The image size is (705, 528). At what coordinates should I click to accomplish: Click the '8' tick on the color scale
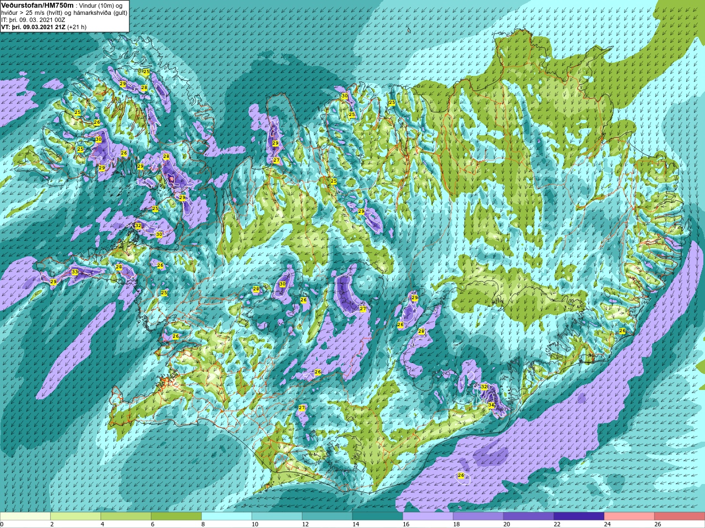point(203,524)
